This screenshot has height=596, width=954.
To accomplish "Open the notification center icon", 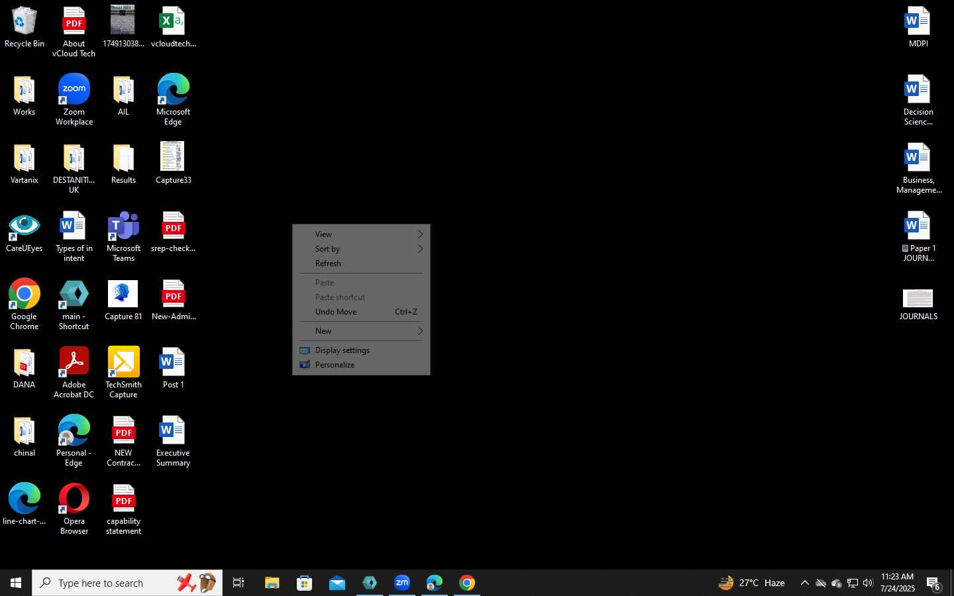I will click(x=934, y=583).
